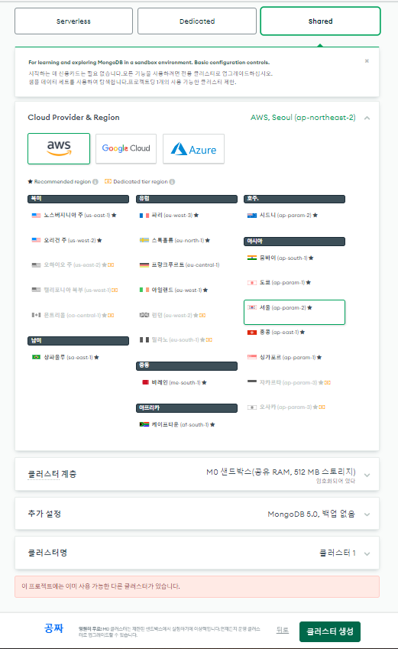Choose Azure as cloud provider
398x649 pixels.
(x=193, y=148)
